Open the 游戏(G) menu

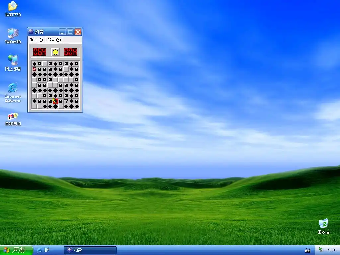[36, 40]
